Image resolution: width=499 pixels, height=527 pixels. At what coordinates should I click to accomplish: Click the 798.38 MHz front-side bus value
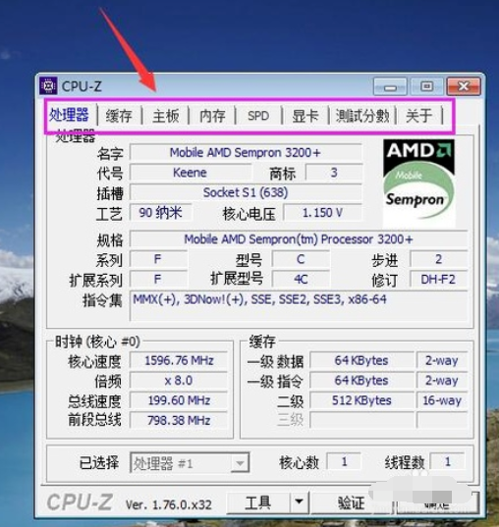[x=179, y=420]
